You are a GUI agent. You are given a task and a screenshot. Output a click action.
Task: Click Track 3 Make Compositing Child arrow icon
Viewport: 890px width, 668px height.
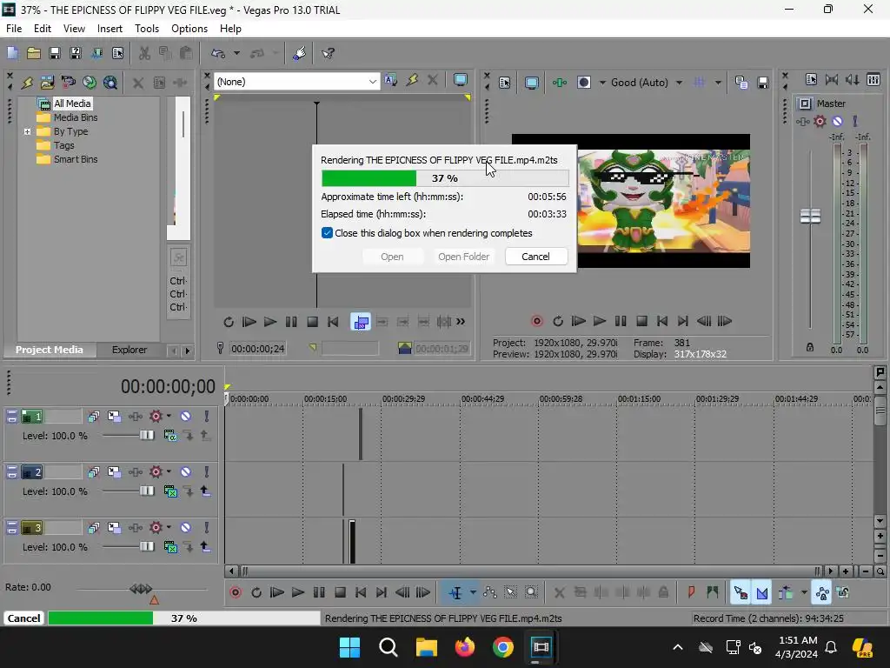[205, 547]
